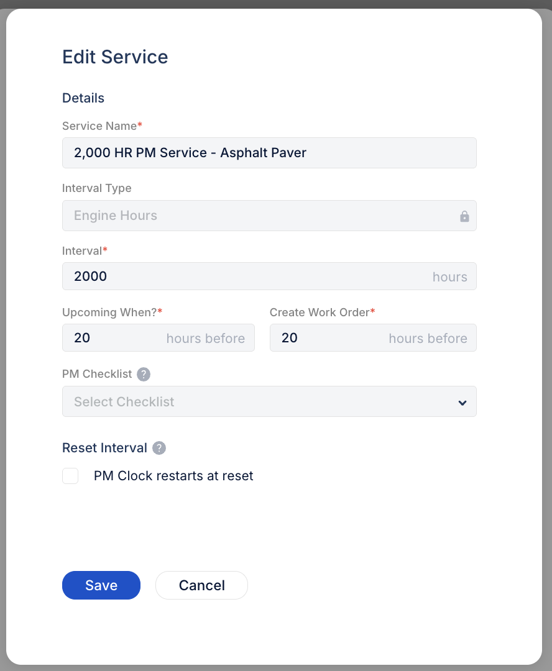Save the edited service

(x=101, y=585)
